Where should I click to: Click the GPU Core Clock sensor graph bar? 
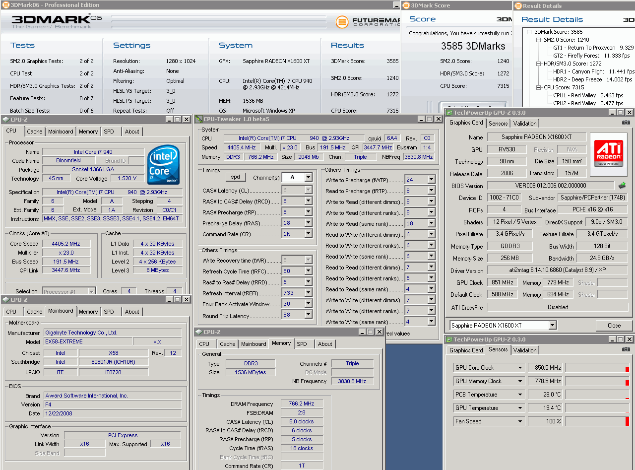click(x=597, y=368)
